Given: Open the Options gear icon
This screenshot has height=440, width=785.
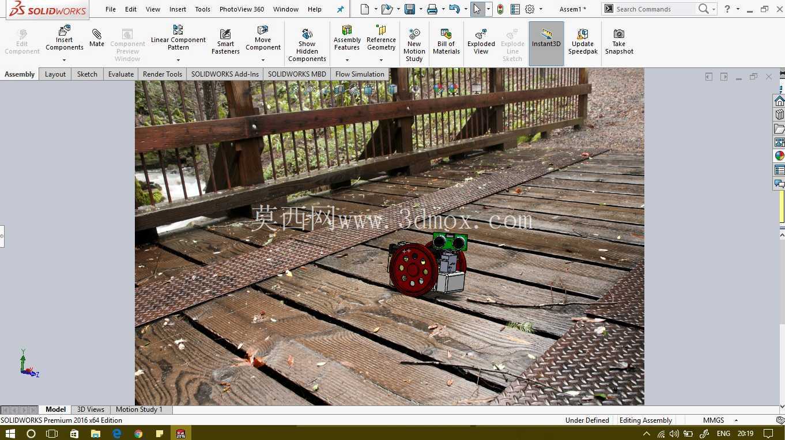Looking at the screenshot, I should point(530,9).
